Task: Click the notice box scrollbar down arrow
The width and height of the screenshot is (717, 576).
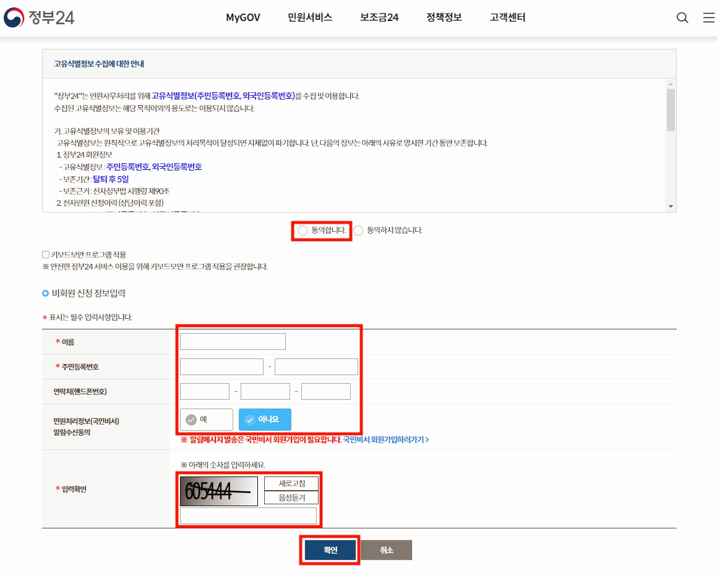Action: tap(669, 206)
